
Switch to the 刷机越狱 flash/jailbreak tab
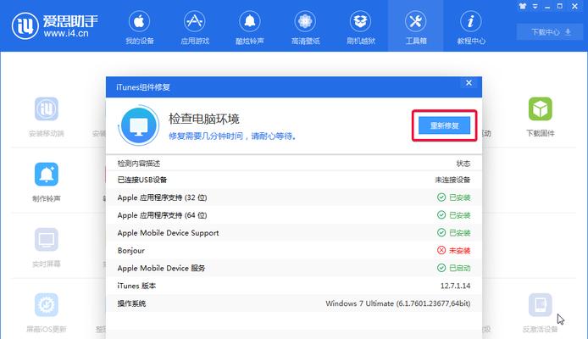coord(360,27)
